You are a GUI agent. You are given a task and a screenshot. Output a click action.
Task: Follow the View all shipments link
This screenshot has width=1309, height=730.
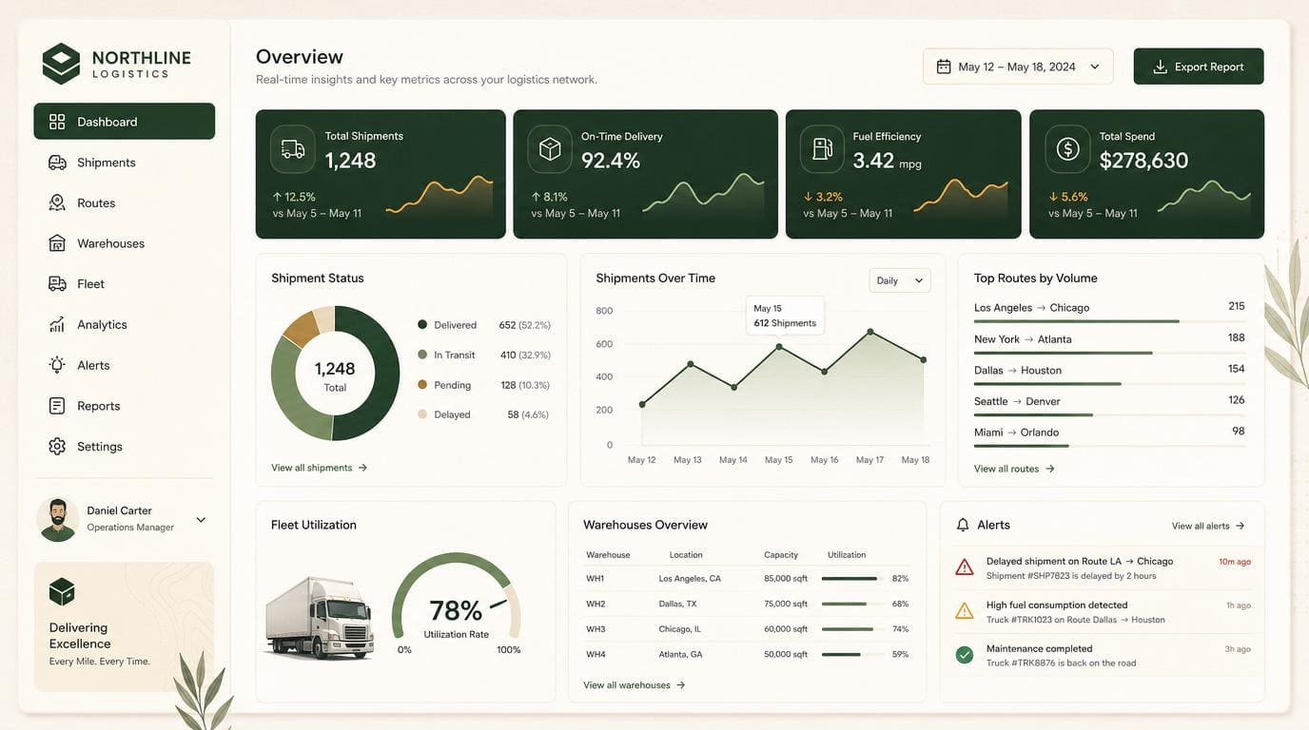pyautogui.click(x=319, y=468)
